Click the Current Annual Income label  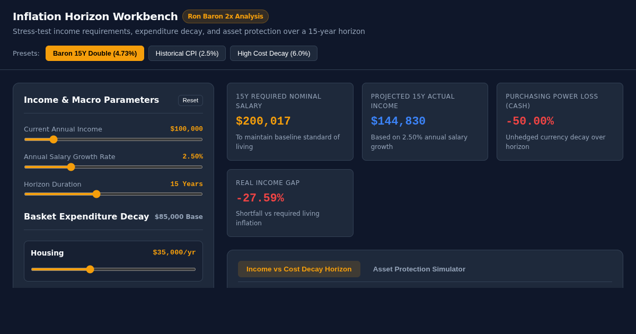coord(63,129)
